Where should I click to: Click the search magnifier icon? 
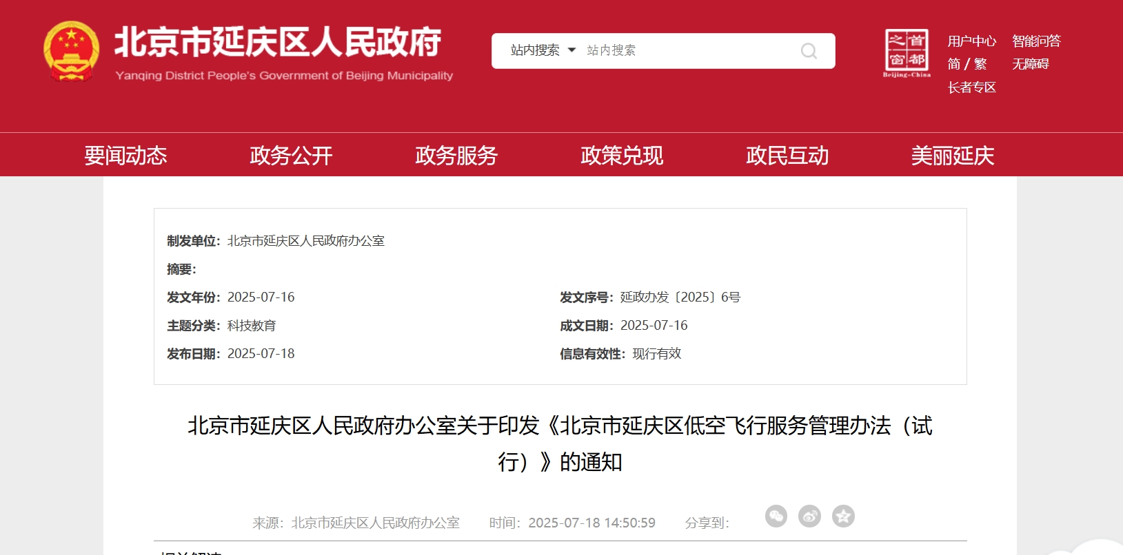pyautogui.click(x=809, y=51)
